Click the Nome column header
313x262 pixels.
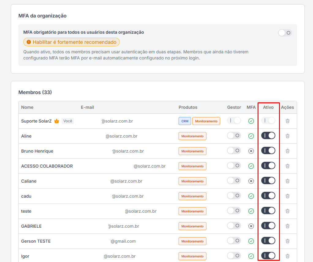point(27,107)
